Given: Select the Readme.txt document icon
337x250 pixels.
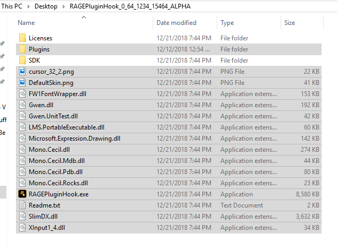Looking at the screenshot, I should coord(22,205).
